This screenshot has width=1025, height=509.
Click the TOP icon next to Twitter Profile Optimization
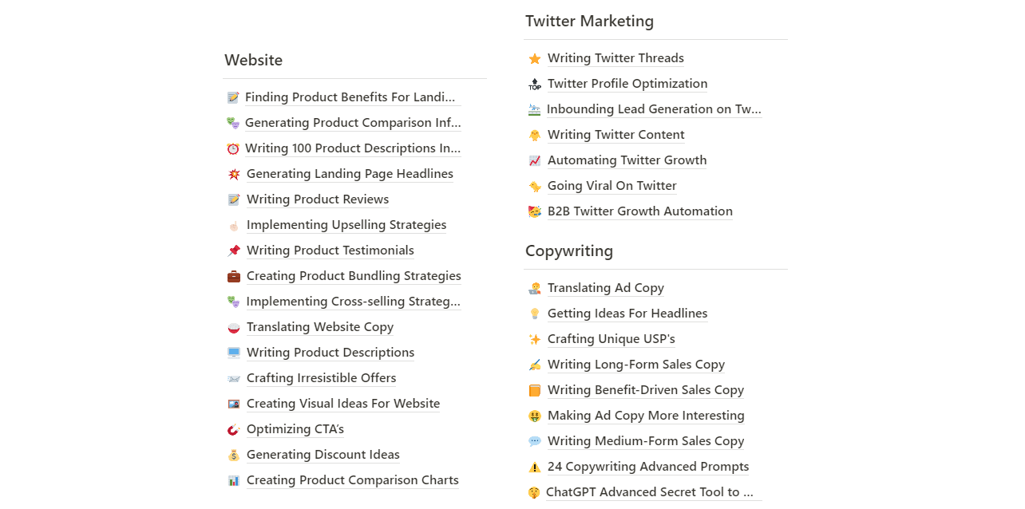click(x=535, y=84)
